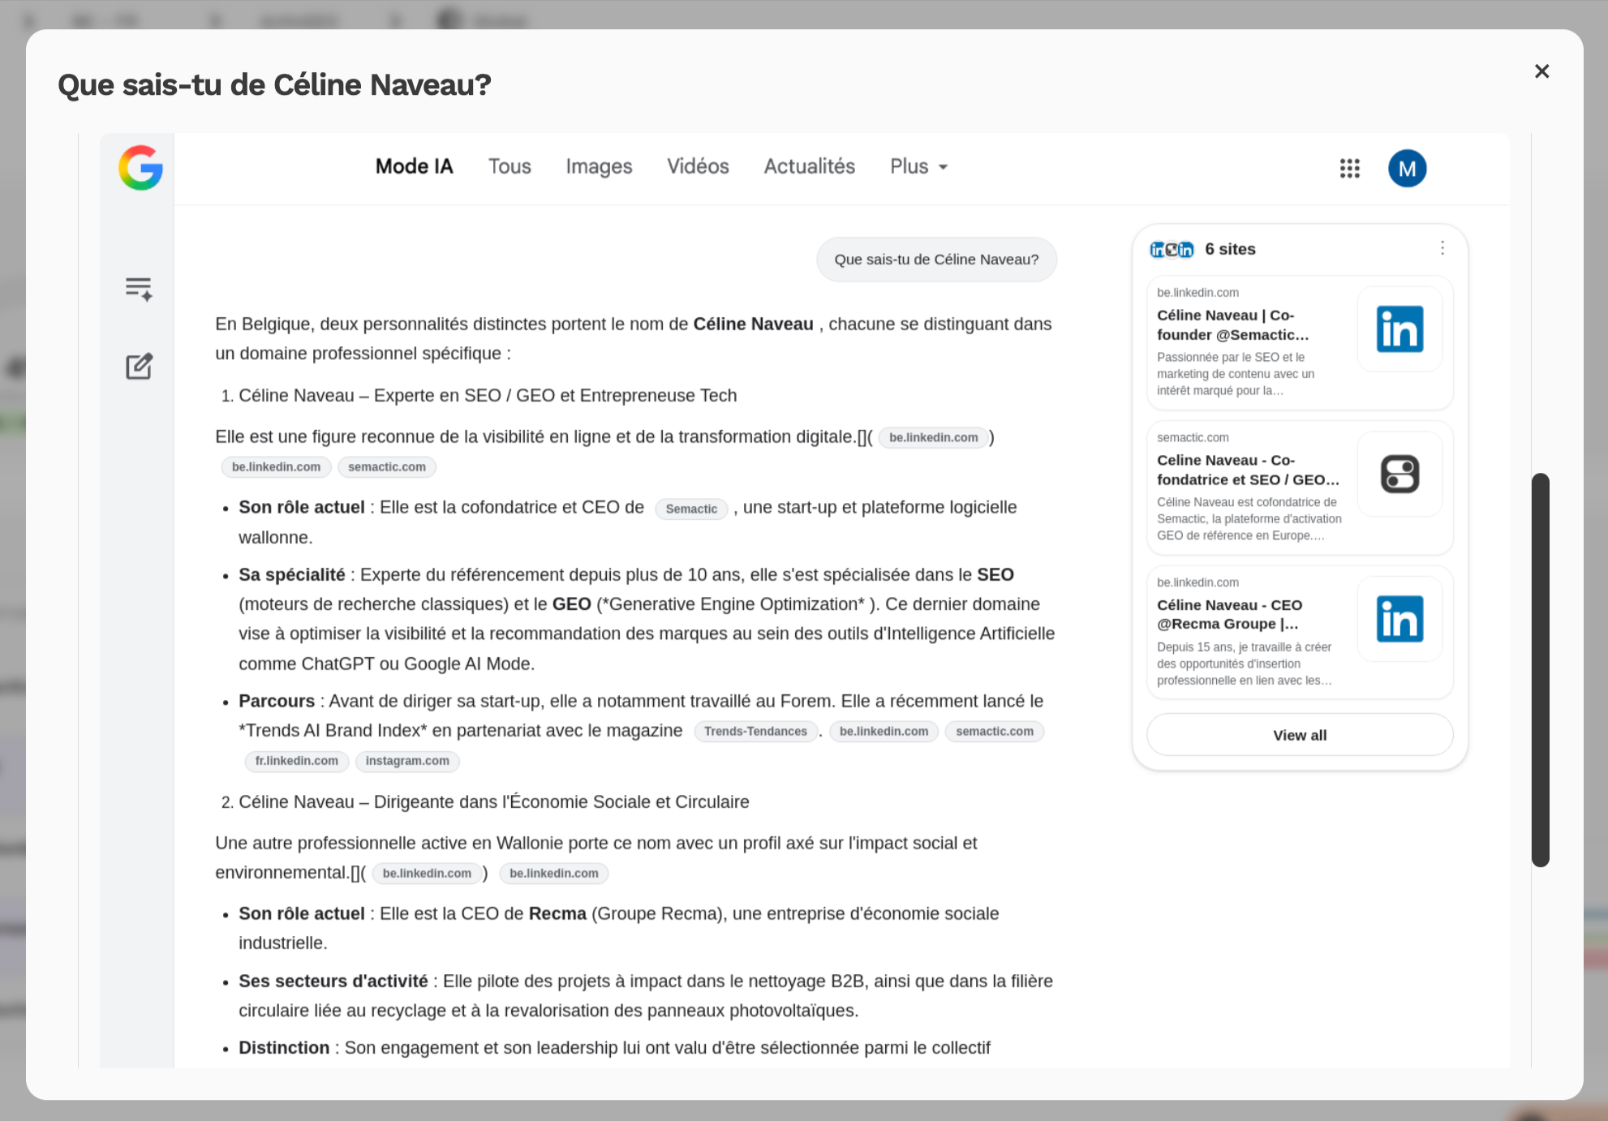Click the LinkedIn logo on the Recma Groupe card
The image size is (1608, 1121).
[x=1399, y=619]
